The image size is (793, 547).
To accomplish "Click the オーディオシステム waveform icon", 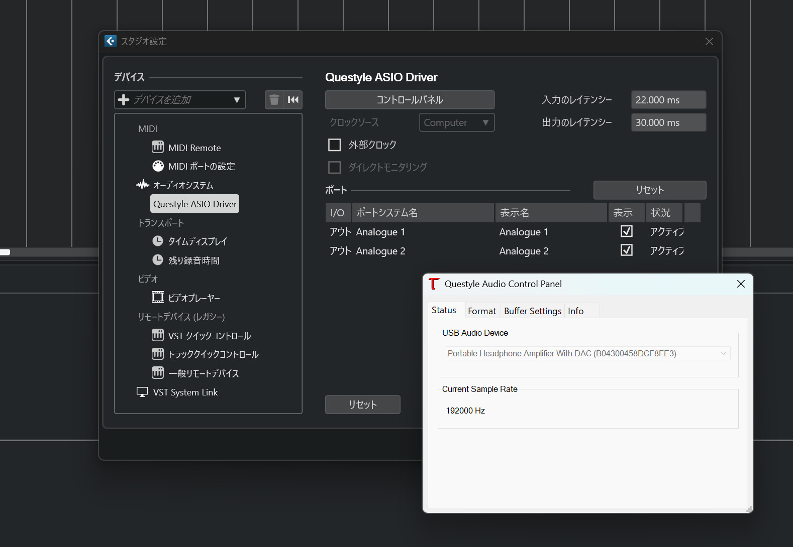I will (143, 185).
